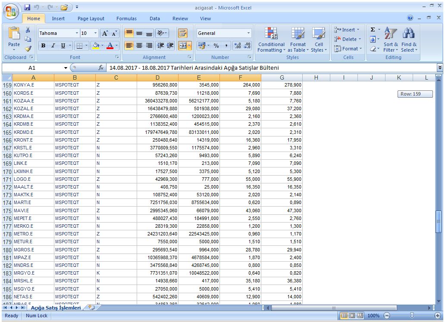Toggle Wrap Text in Alignment group
445x322 pixels.
click(183, 33)
